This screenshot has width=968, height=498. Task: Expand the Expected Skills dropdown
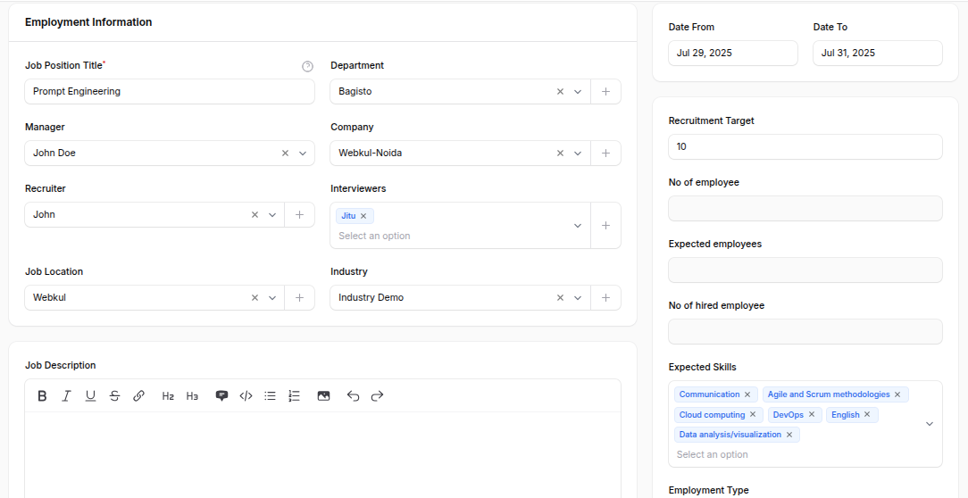point(929,424)
